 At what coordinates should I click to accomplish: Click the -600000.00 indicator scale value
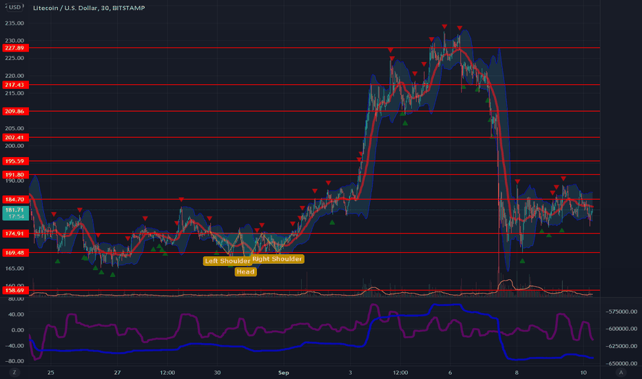(x=621, y=329)
